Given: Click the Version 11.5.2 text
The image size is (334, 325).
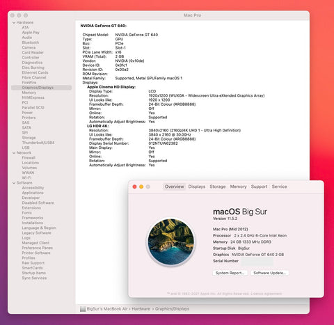Looking at the screenshot, I should coord(225,219).
